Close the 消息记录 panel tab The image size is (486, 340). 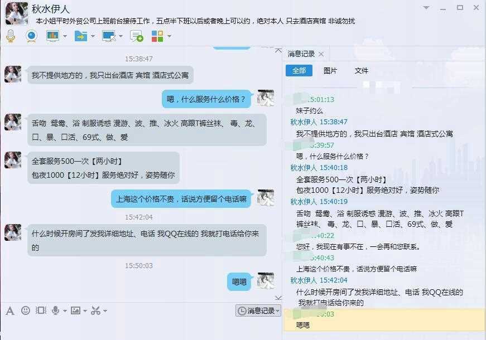click(321, 54)
